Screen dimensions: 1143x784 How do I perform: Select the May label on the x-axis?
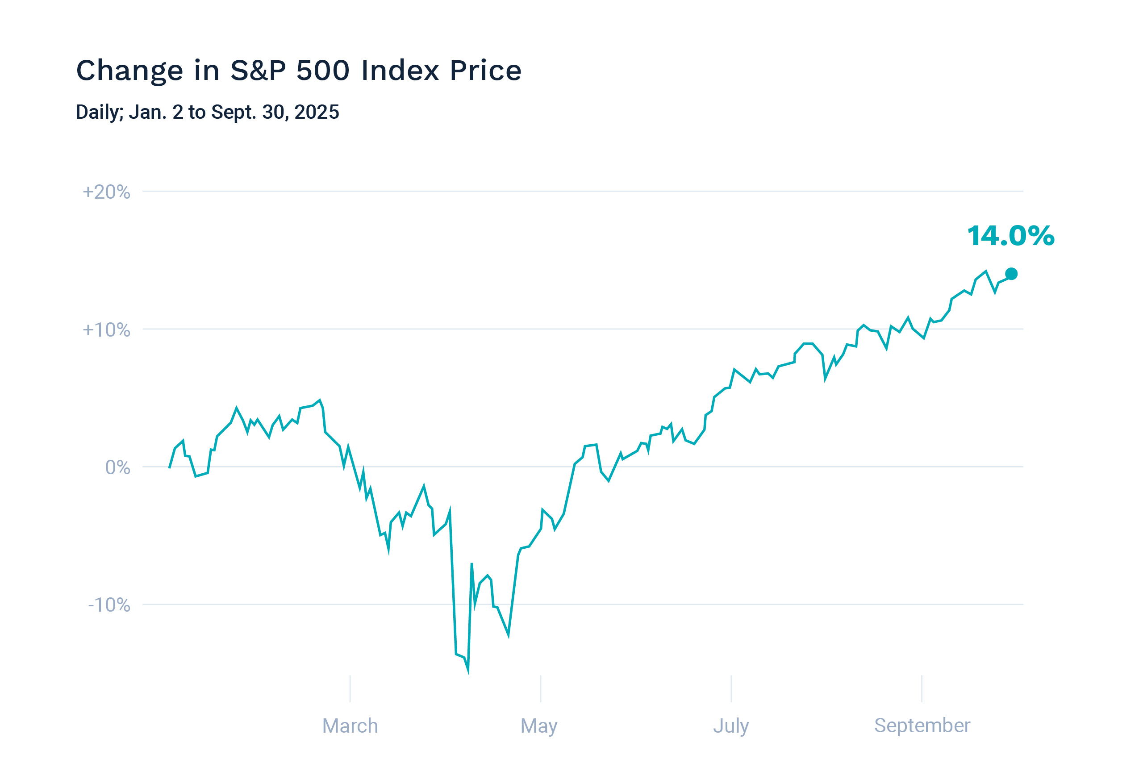(539, 726)
